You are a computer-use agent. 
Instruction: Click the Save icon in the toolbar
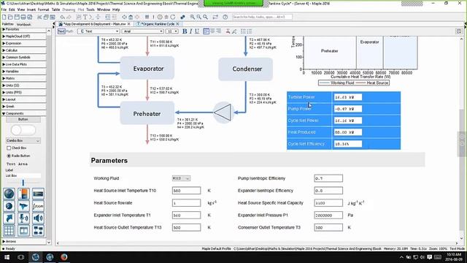17,17
